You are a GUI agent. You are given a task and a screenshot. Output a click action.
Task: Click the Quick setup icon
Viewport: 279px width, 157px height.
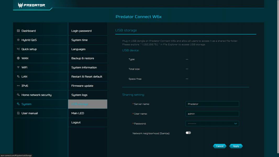pyautogui.click(x=18, y=49)
